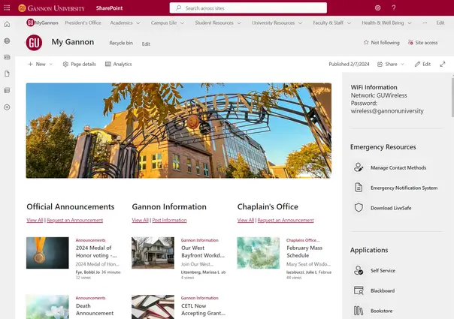Screen dimensions: 454x319
Task: Open My files page icon in sidebar
Action: pyautogui.click(x=8, y=74)
